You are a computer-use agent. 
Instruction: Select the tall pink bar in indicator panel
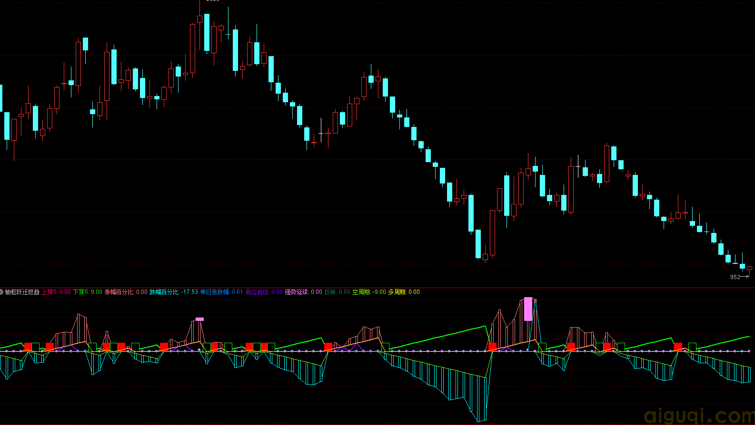tap(528, 309)
